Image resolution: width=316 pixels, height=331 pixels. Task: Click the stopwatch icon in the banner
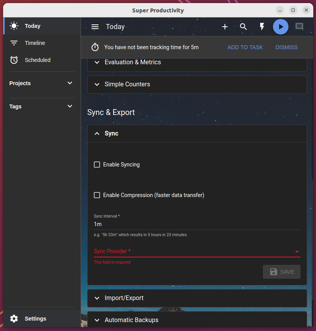95,47
